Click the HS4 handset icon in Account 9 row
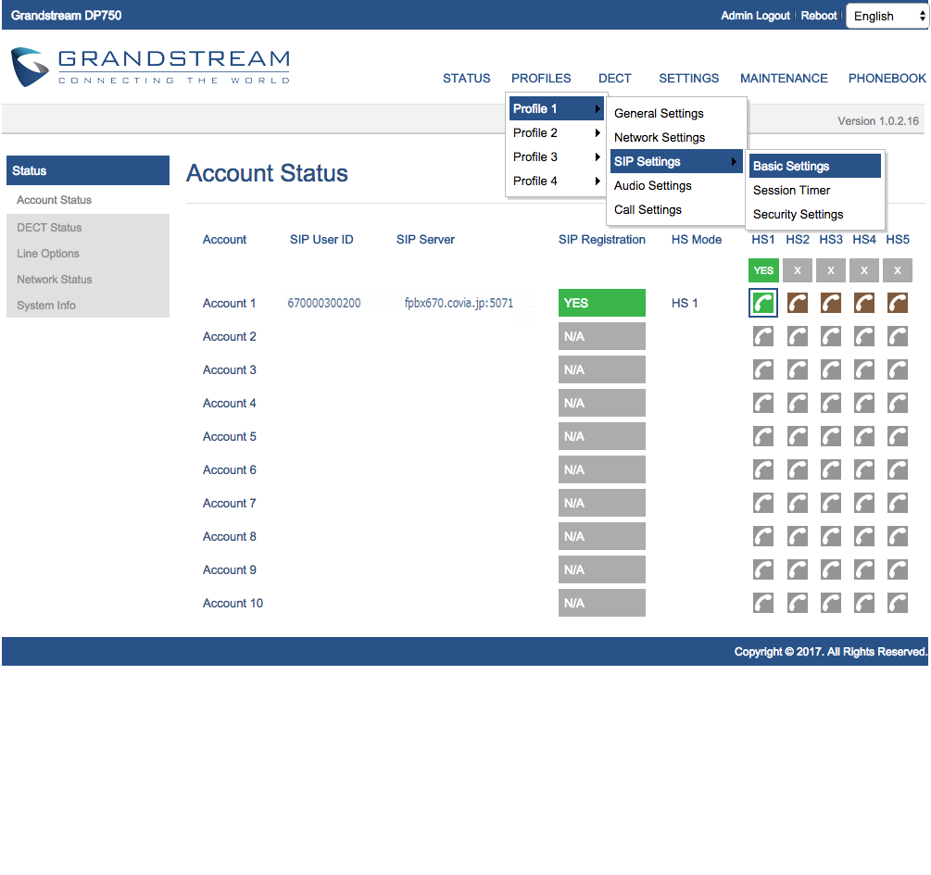This screenshot has width=931, height=875. pos(864,569)
